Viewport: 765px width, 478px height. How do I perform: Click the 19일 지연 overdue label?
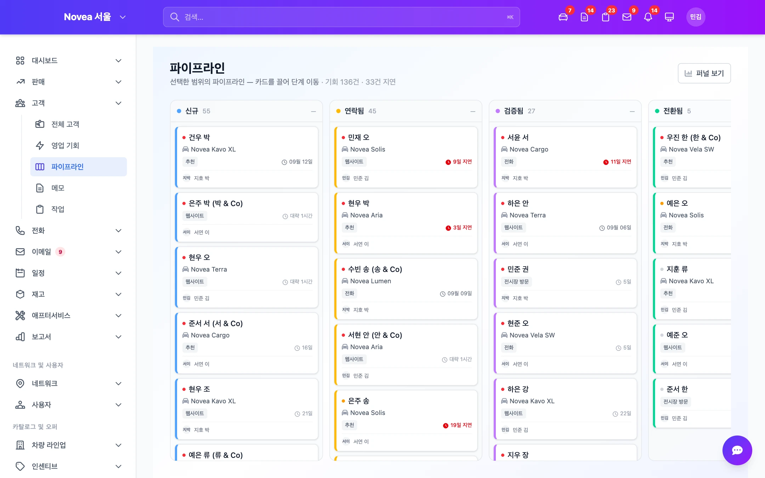click(x=457, y=425)
